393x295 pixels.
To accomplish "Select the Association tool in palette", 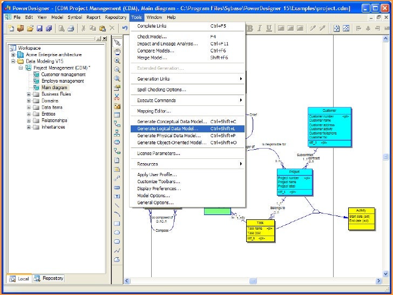I will point(117,142).
